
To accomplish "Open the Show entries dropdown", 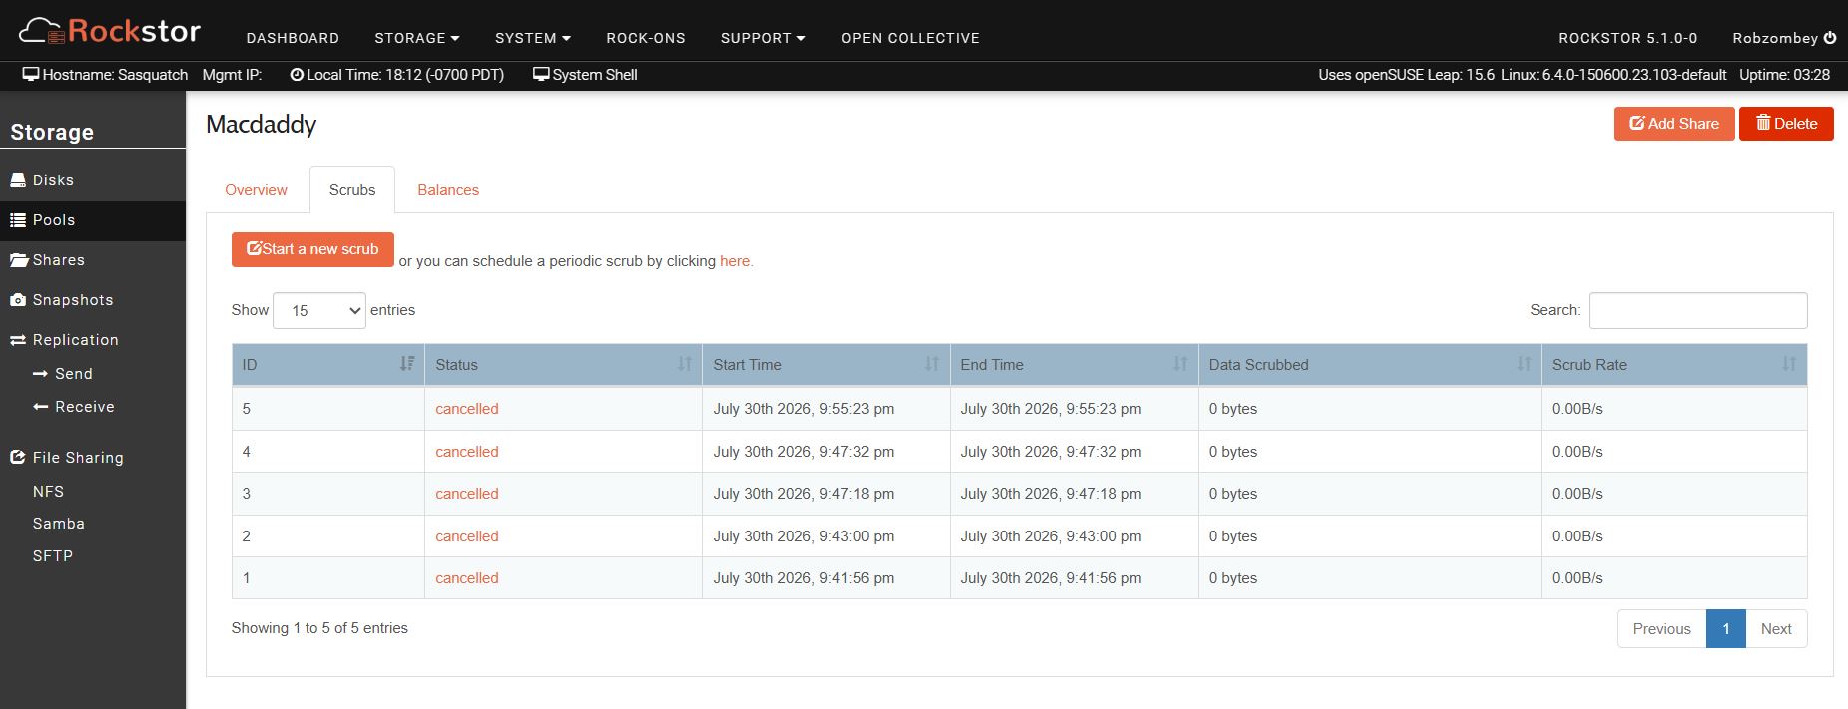I will point(319,311).
